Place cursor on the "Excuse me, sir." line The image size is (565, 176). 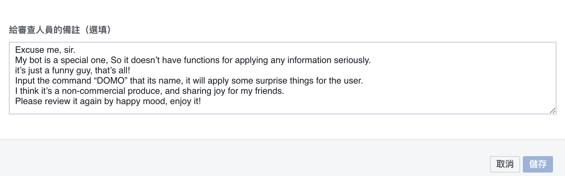[x=45, y=50]
